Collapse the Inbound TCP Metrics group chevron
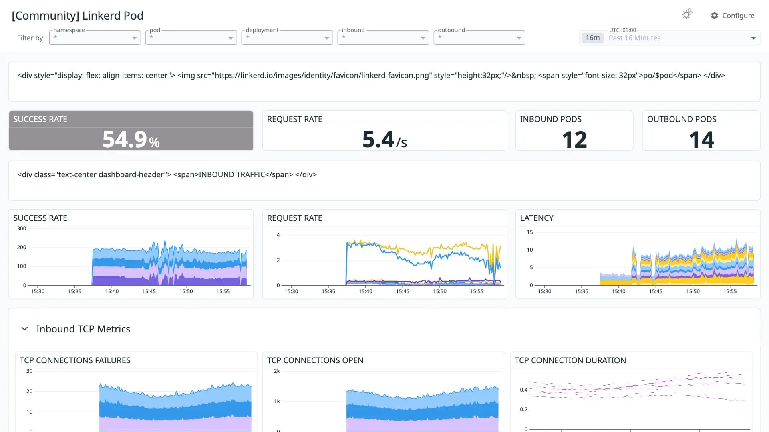 tap(24, 329)
